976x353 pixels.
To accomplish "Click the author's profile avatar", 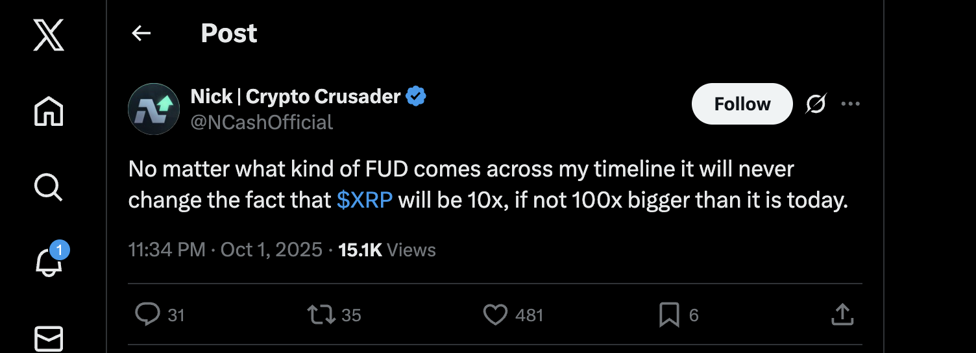I will click(x=154, y=109).
